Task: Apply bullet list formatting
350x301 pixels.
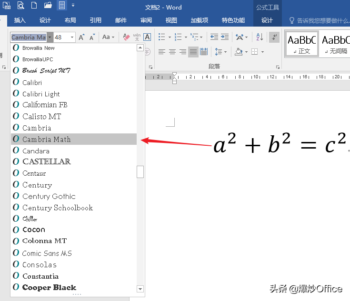Action: pos(161,37)
